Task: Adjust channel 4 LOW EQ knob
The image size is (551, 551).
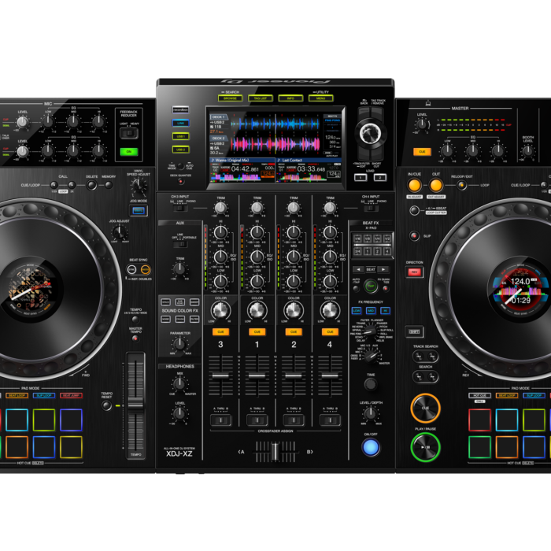Action: click(330, 281)
